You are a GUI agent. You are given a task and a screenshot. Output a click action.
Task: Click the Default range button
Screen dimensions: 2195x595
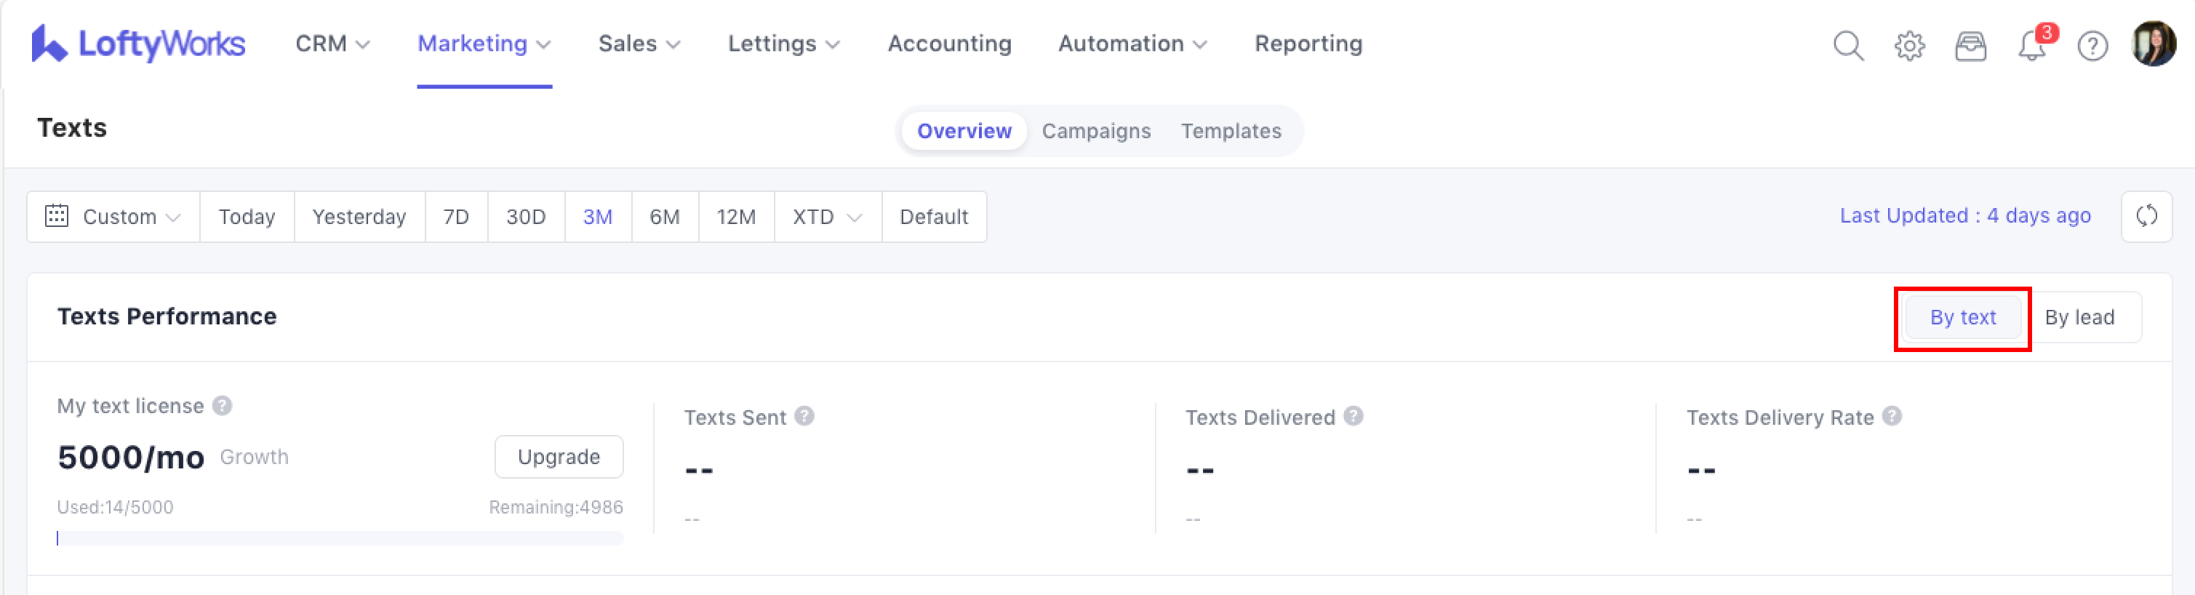933,217
